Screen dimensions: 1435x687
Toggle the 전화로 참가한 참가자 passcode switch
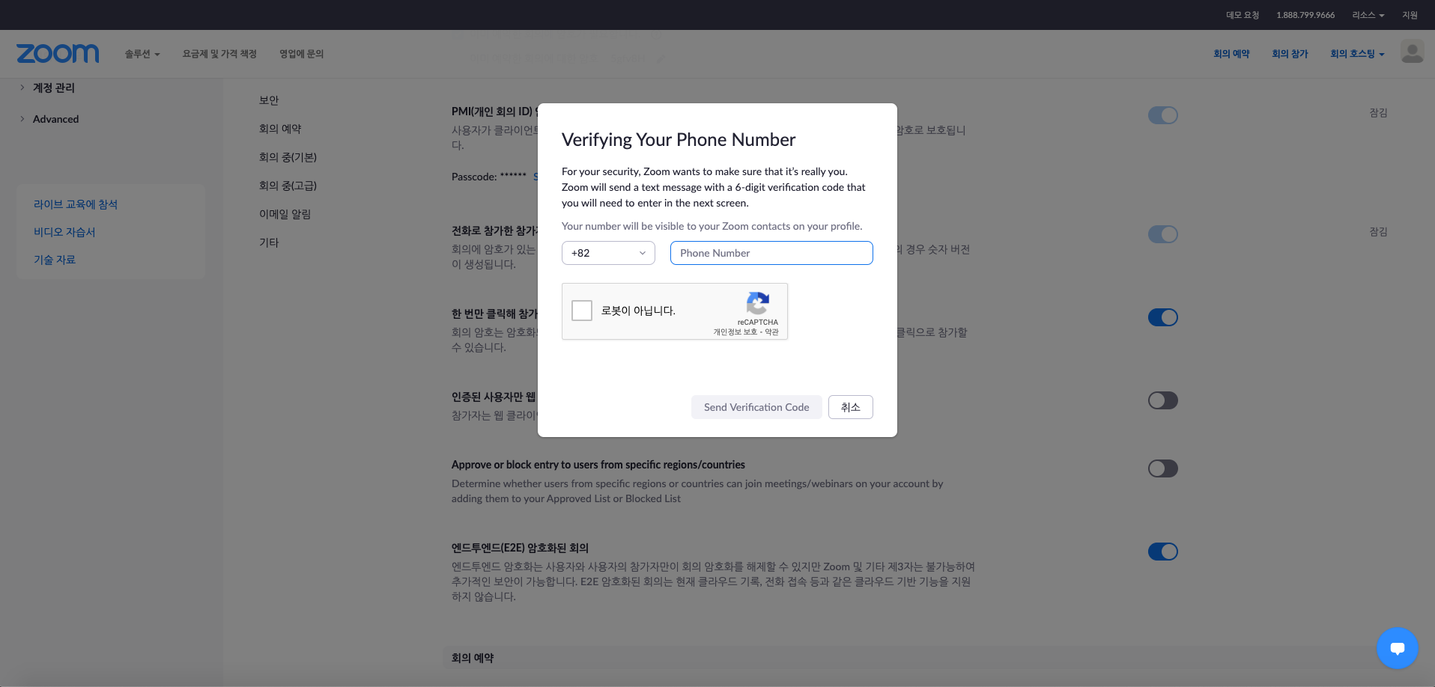[1162, 234]
